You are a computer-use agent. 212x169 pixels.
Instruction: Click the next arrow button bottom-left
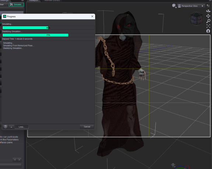click(19, 160)
